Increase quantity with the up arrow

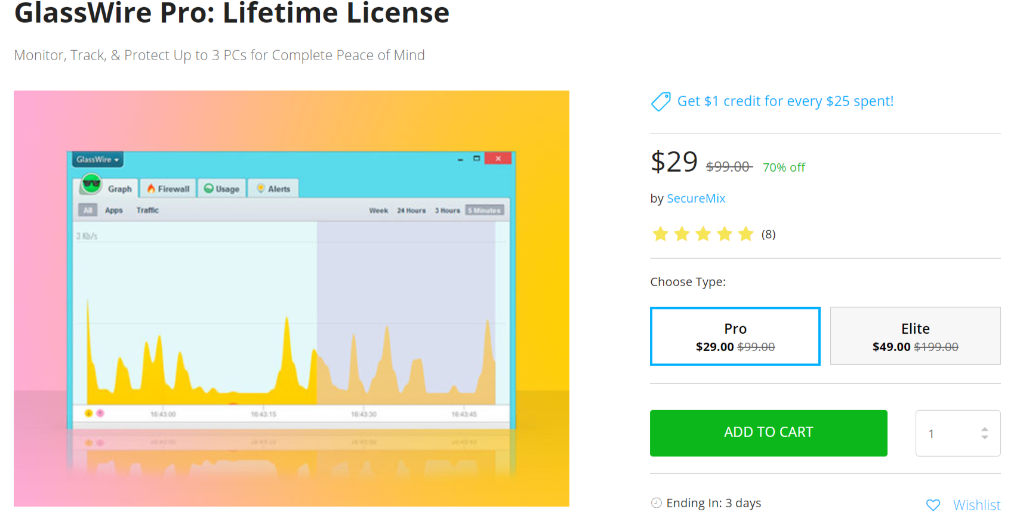click(985, 429)
